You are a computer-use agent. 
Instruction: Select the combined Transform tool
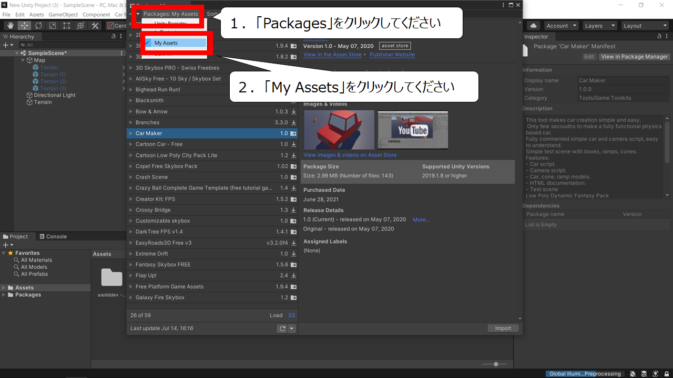(x=81, y=26)
